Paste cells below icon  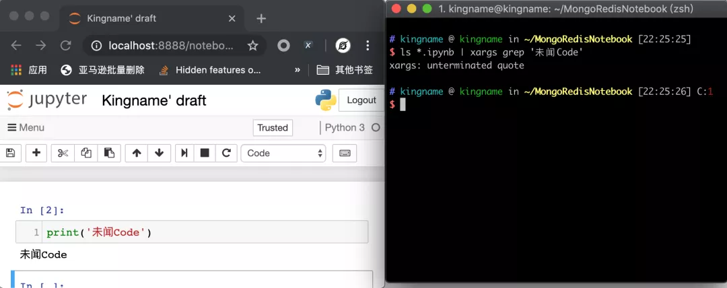pyautogui.click(x=110, y=153)
